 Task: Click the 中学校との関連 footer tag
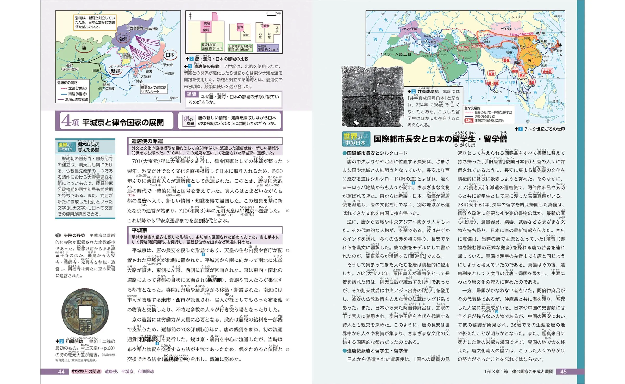click(x=86, y=372)
